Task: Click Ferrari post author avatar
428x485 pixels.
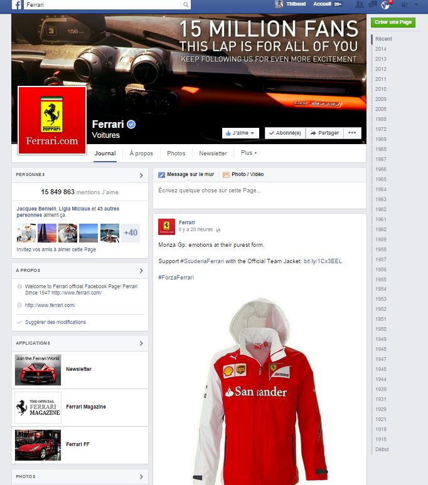Action: (x=166, y=227)
